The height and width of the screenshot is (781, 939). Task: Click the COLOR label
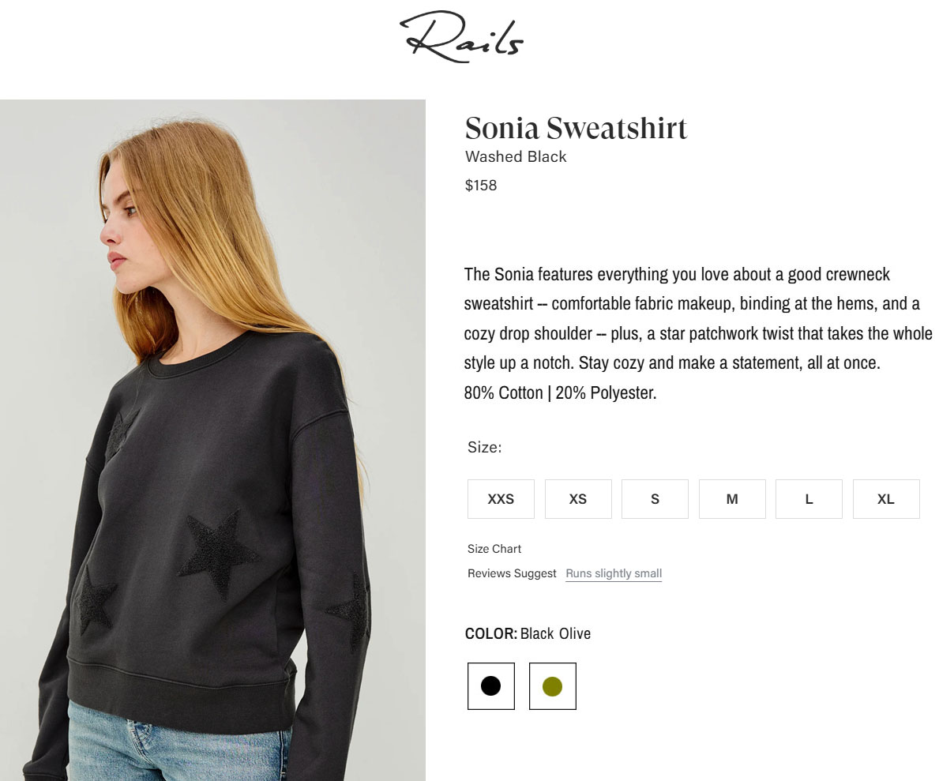491,633
